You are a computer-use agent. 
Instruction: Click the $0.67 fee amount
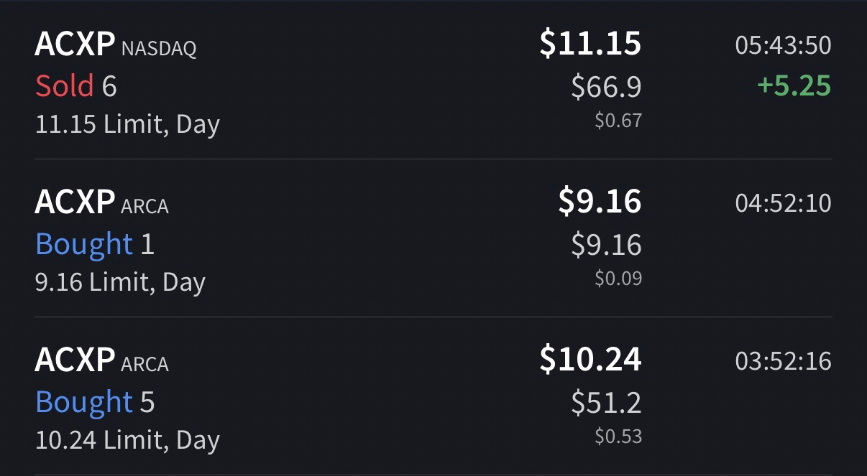[x=618, y=121]
